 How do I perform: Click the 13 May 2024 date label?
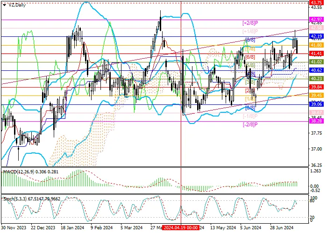tap(223, 227)
